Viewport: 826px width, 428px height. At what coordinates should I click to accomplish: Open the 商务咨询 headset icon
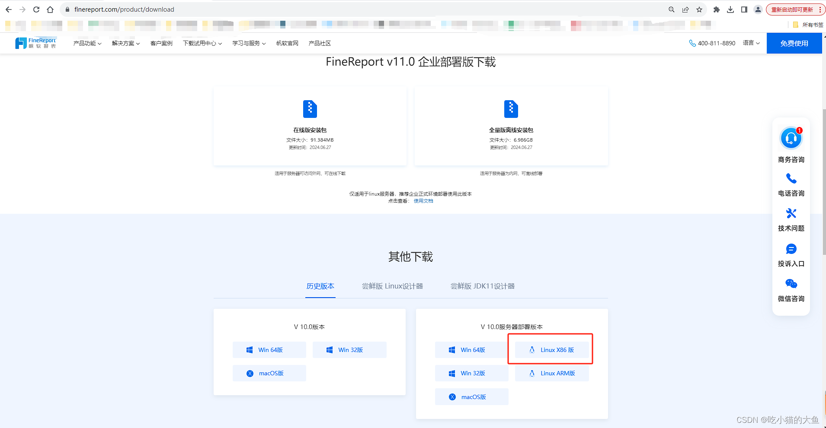(x=791, y=138)
